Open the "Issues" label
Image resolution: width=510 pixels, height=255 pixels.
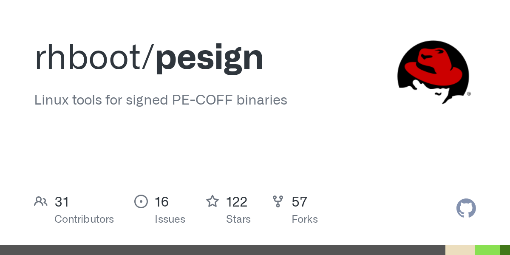pyautogui.click(x=170, y=219)
